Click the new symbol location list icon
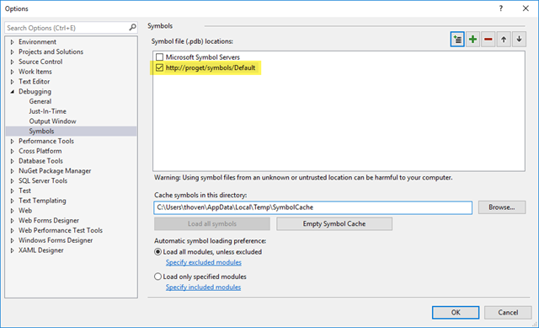The image size is (539, 328). click(x=457, y=40)
